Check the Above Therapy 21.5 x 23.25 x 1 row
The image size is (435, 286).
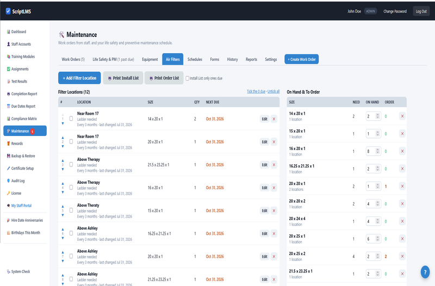pos(71,165)
